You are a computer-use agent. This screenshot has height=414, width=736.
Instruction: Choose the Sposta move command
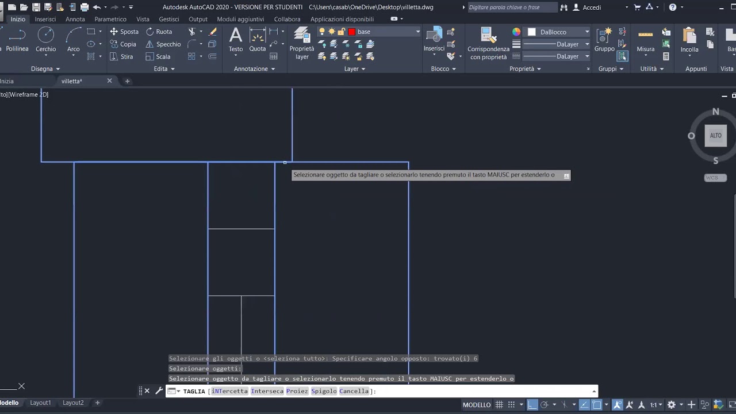pyautogui.click(x=124, y=32)
